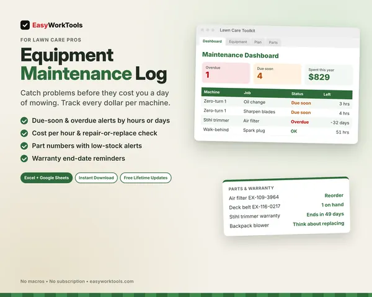
Task: Click the green OK status cell
Action: [294, 131]
